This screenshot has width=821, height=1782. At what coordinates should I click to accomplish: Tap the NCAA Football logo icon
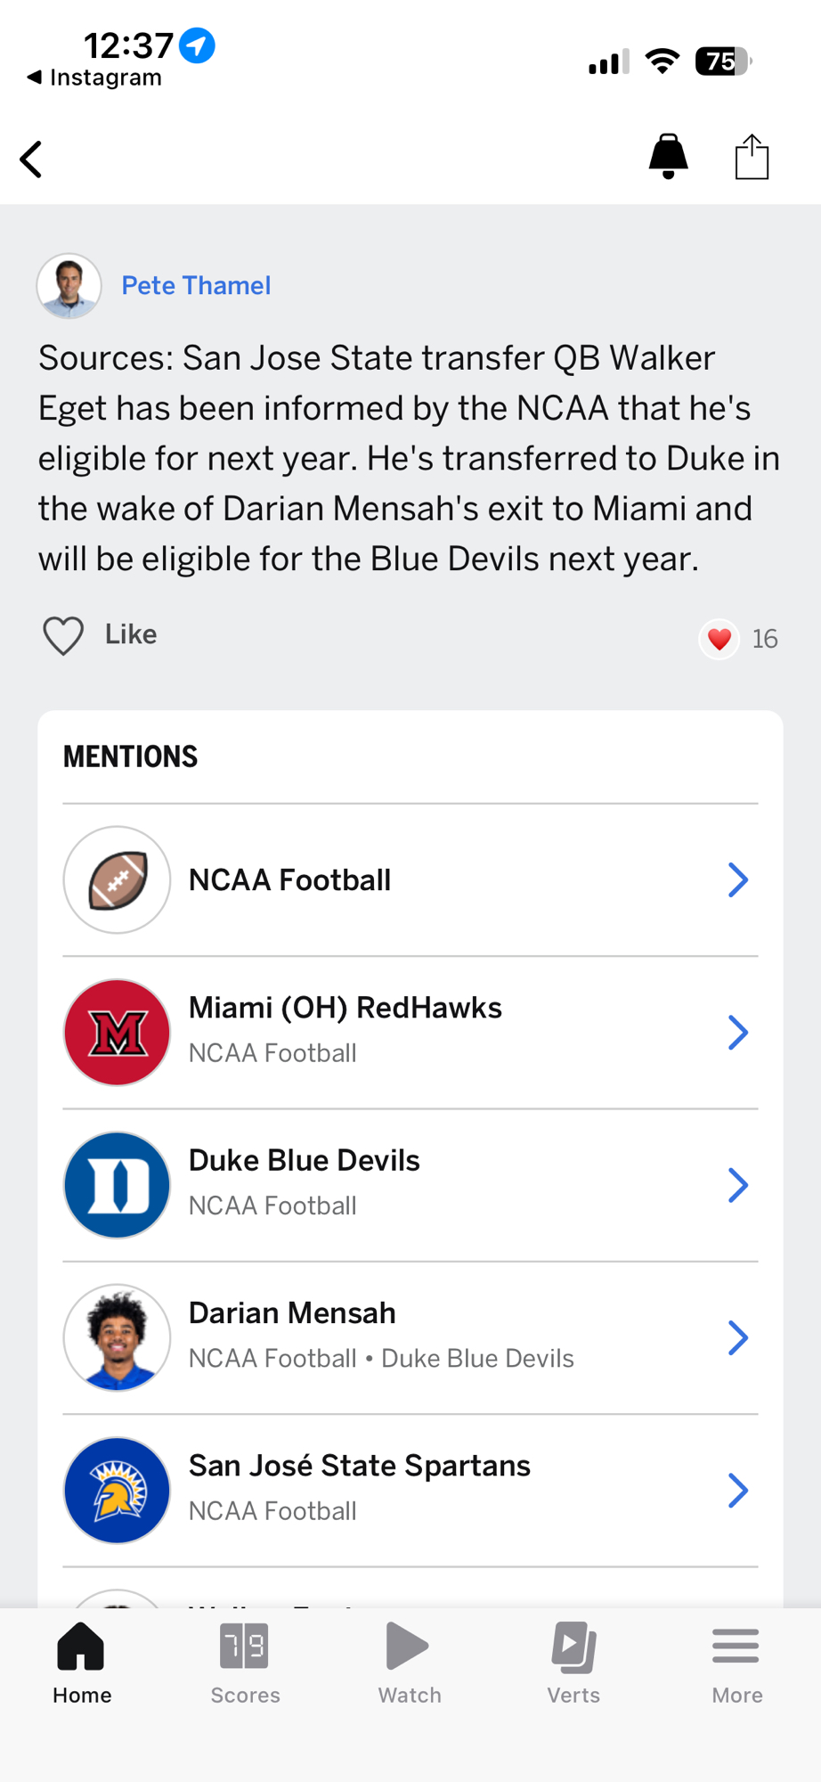[x=117, y=880]
